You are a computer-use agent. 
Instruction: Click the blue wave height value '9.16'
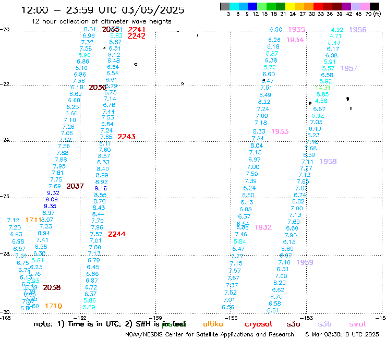tap(101, 189)
